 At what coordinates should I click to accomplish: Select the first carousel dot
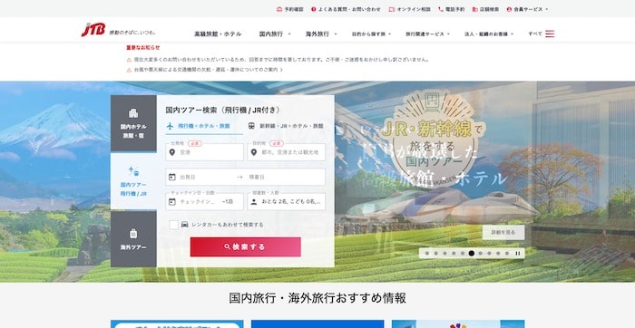(x=427, y=253)
